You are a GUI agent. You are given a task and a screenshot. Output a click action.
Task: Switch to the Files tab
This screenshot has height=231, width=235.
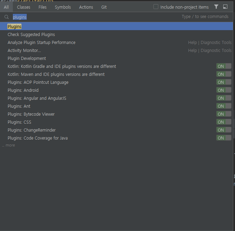tap(42, 7)
